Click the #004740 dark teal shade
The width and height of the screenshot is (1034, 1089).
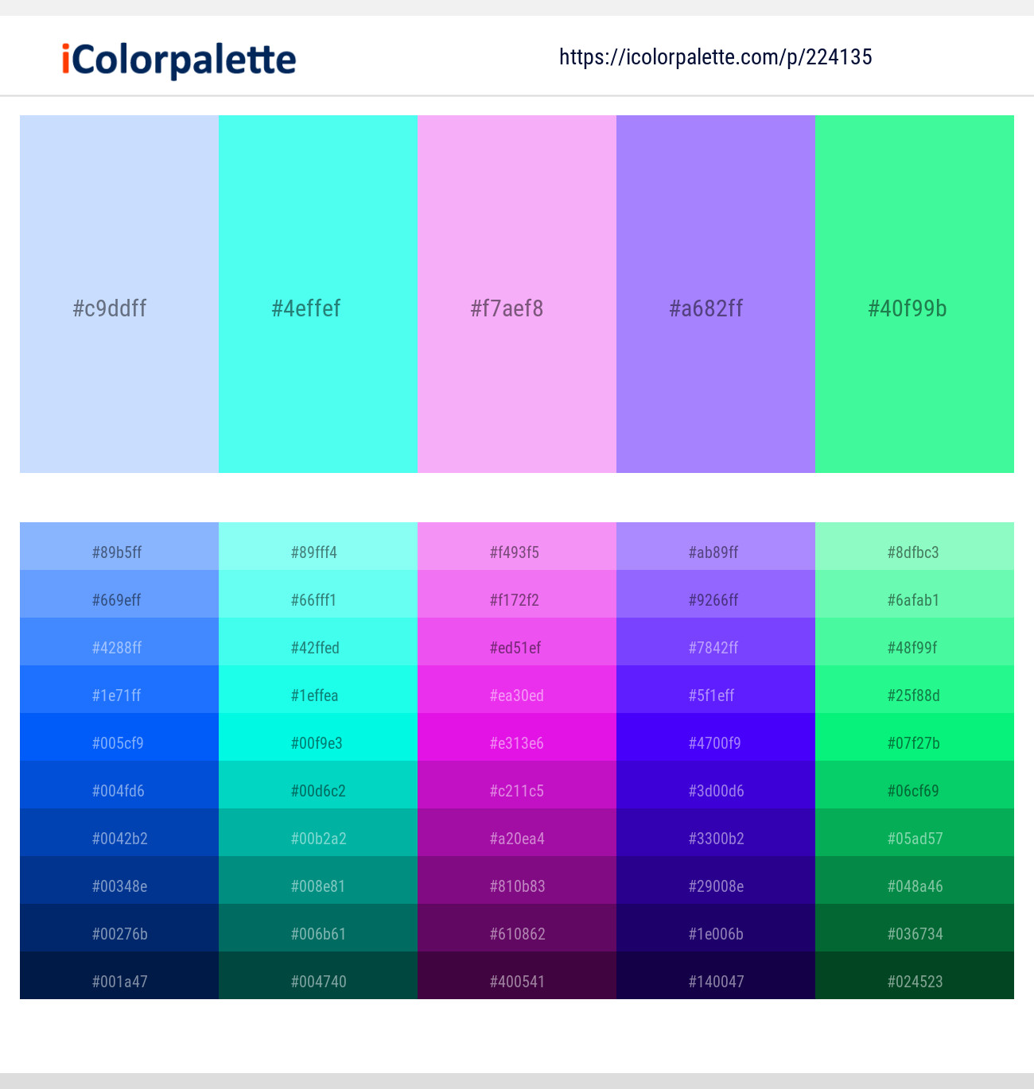[x=317, y=982]
